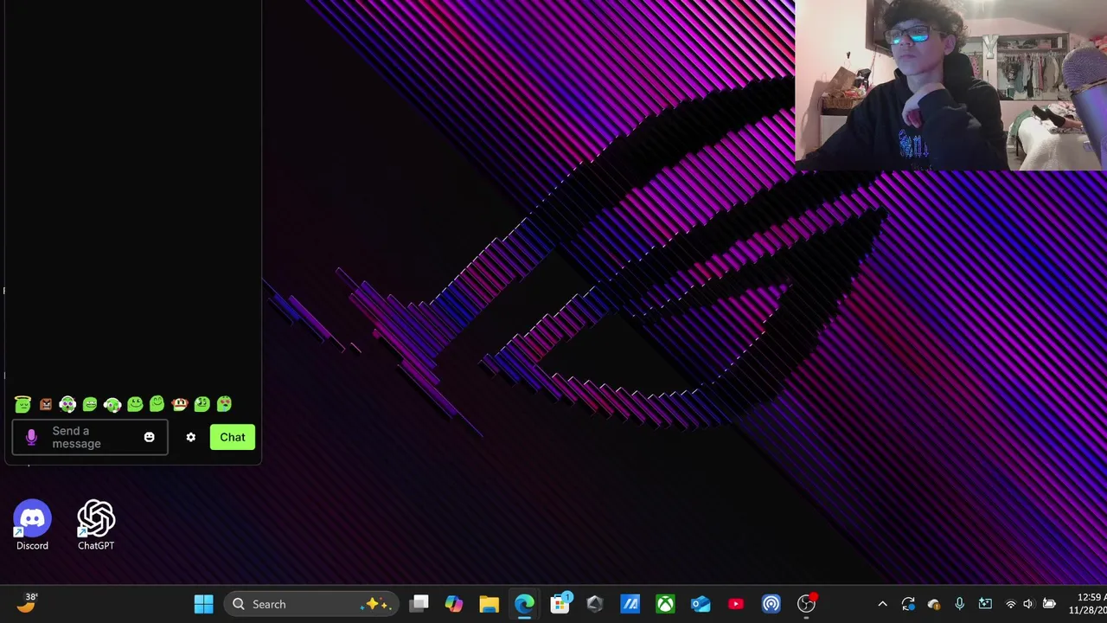Screen dimensions: 1107x623
Task: Open Outlook from the taskbar
Action: point(701,604)
